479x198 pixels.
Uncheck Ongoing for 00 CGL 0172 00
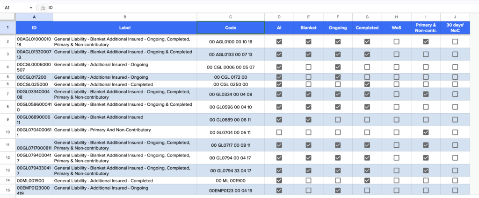(338, 77)
